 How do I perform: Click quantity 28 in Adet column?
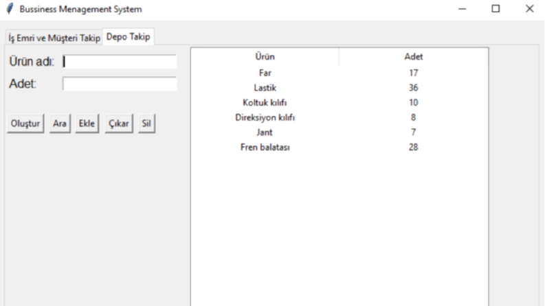point(414,148)
